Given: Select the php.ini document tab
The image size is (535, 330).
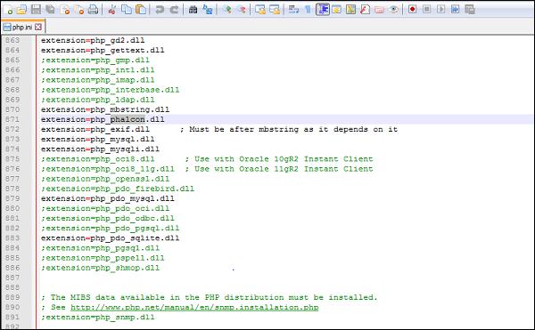Looking at the screenshot, I should coord(22,27).
